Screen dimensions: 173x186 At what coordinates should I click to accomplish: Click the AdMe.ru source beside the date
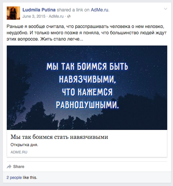point(56,17)
